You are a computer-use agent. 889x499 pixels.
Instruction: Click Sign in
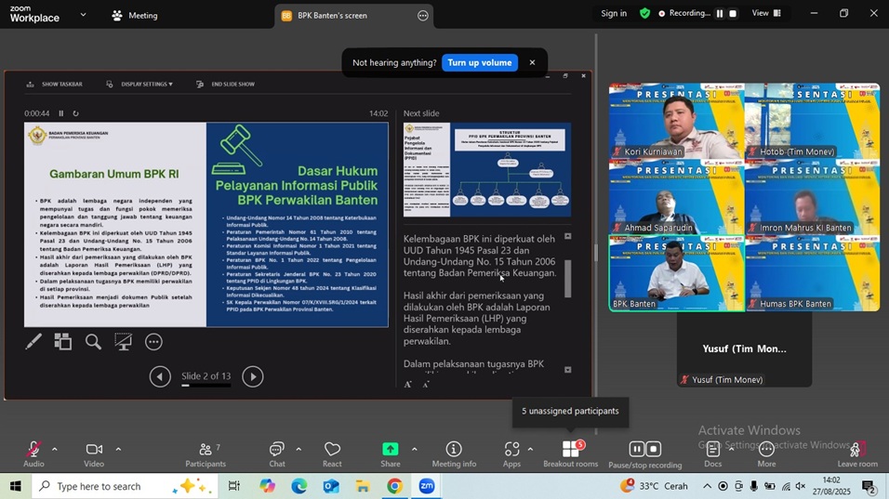pos(614,13)
